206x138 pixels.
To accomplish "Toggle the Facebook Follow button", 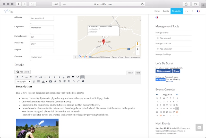I will [x=160, y=80].
